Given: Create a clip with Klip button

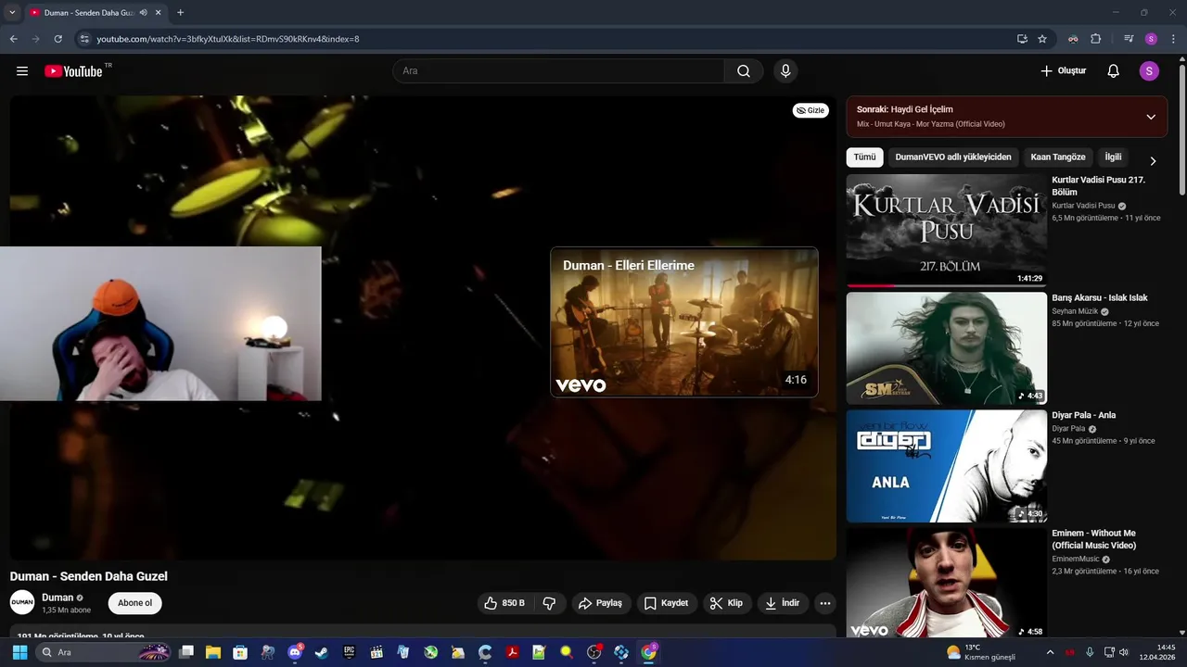Looking at the screenshot, I should (x=726, y=603).
